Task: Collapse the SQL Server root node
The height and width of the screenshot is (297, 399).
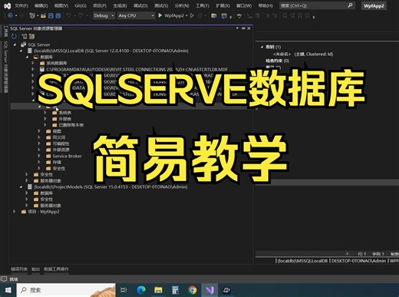Action: 15,45
